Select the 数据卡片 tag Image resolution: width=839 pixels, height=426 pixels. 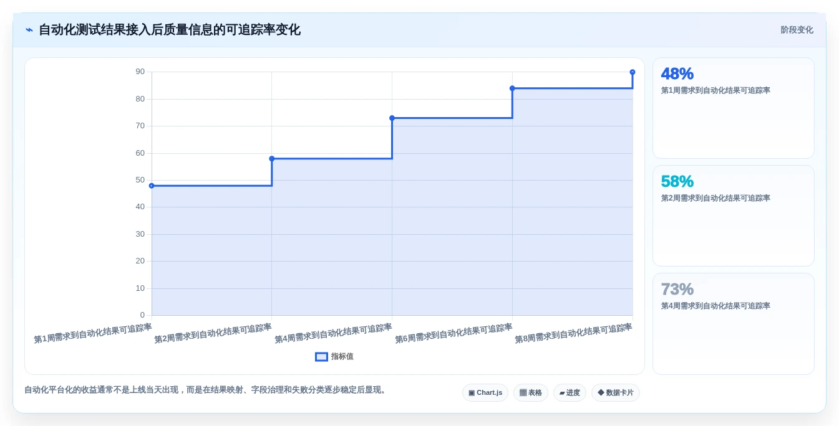click(616, 393)
